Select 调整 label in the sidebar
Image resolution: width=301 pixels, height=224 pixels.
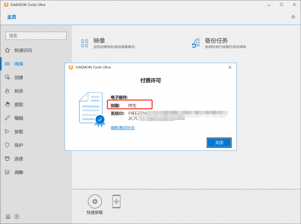pyautogui.click(x=19, y=172)
